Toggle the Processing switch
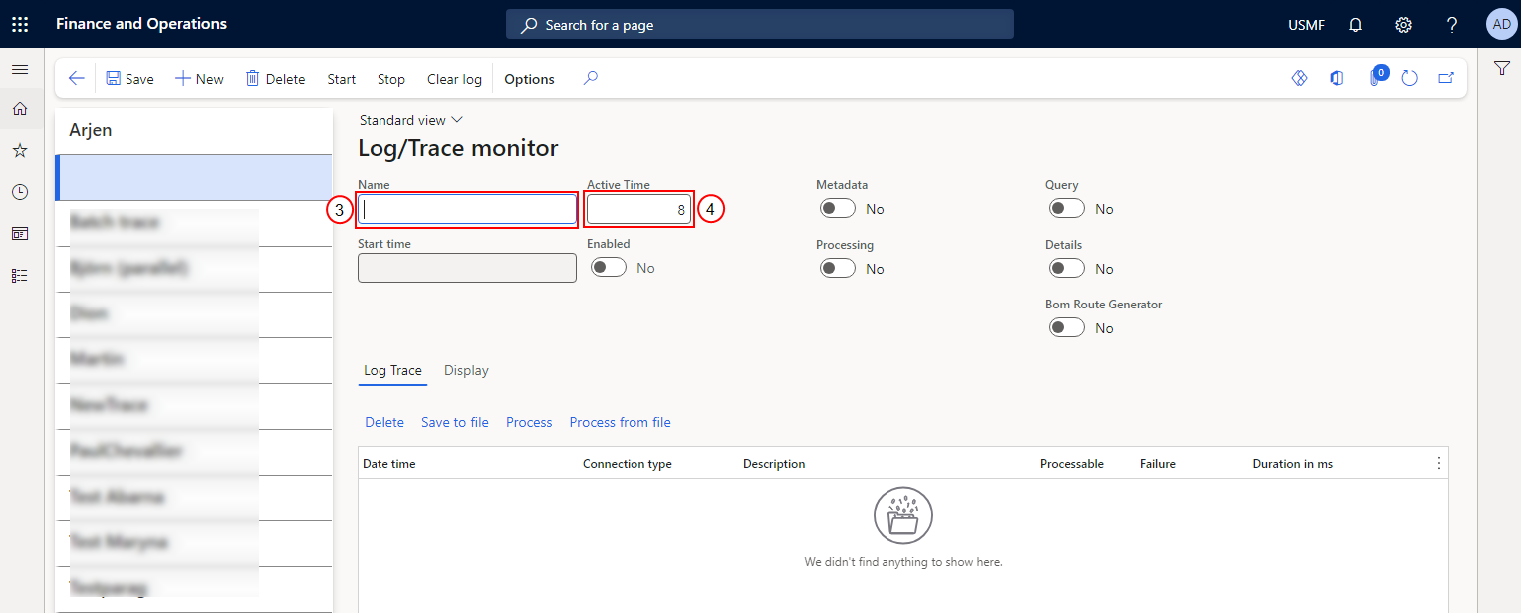Image resolution: width=1521 pixels, height=613 pixels. coord(838,268)
